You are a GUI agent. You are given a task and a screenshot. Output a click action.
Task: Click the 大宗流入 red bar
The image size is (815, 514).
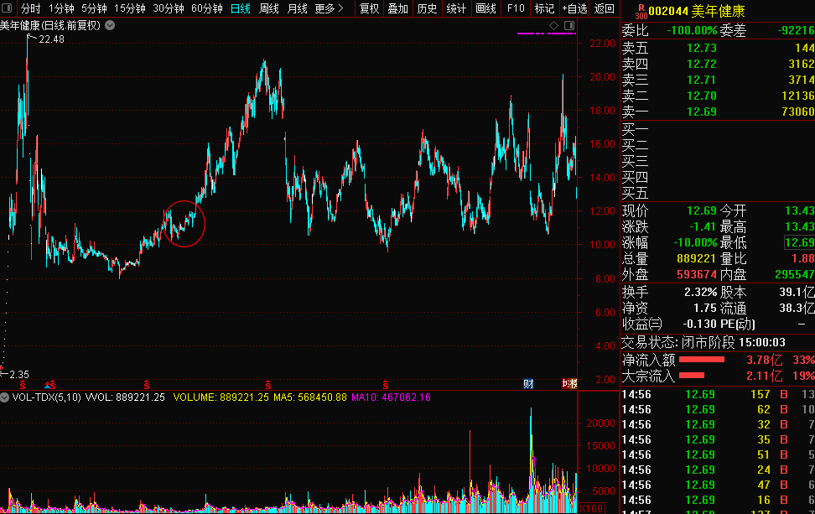pos(692,376)
